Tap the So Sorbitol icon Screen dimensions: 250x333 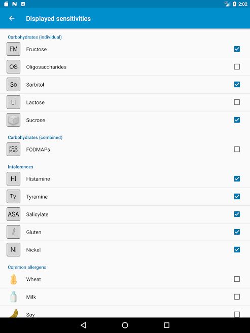point(13,84)
